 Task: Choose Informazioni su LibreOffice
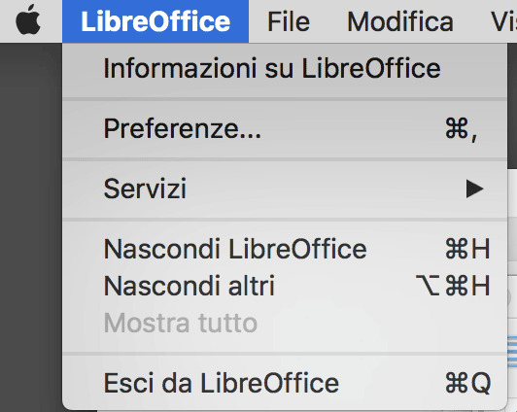[285, 69]
